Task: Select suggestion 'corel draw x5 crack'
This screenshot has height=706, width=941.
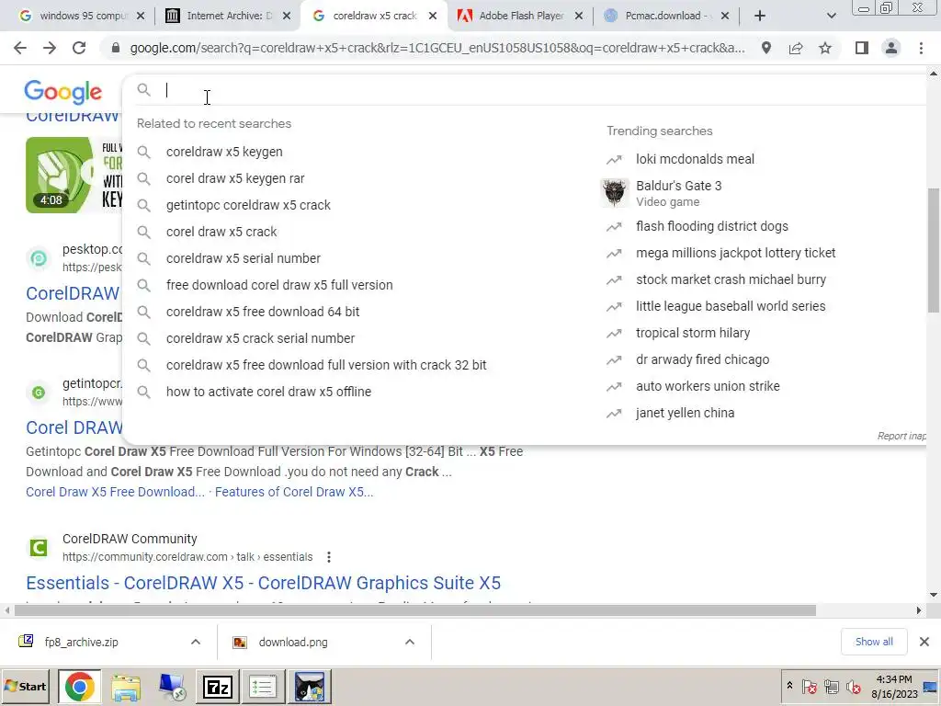Action: [x=221, y=232]
